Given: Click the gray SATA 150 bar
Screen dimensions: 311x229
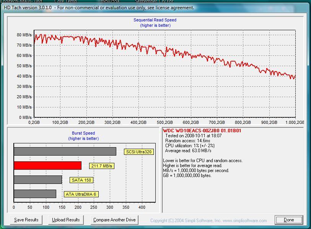Looking at the screenshot, I should (38, 180).
